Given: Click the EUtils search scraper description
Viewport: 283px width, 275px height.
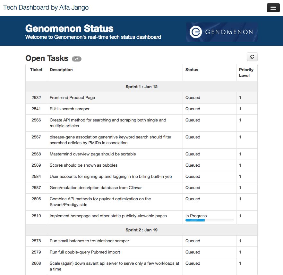Looking at the screenshot, I should 70,109.
